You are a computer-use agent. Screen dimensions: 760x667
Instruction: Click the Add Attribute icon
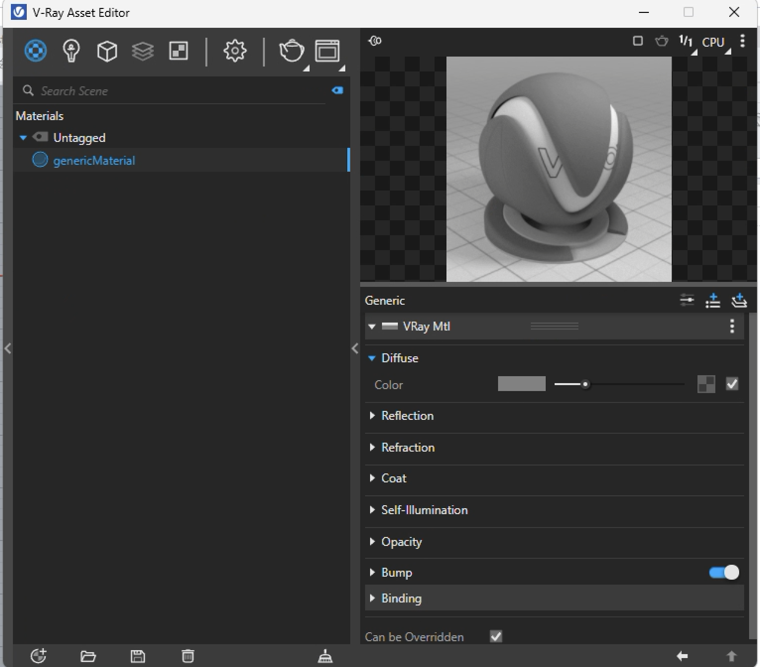713,300
